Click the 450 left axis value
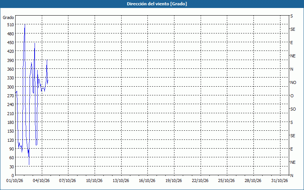Screen dimensions: 304x190 [x=11, y=43]
